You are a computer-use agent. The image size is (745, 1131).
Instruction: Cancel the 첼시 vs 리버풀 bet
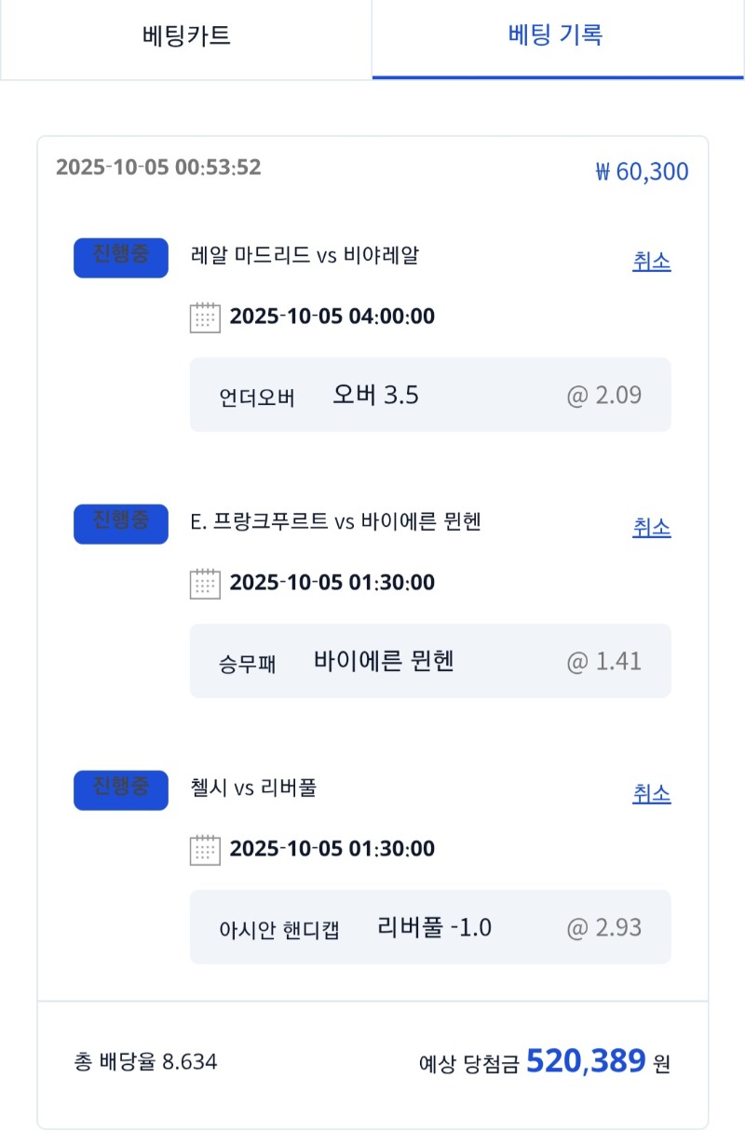point(651,794)
